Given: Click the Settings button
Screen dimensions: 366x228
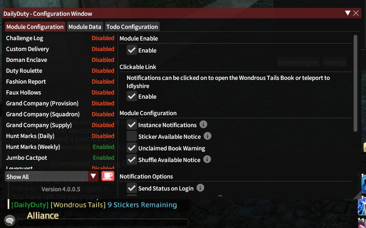Looking at the screenshot, I should point(334,62).
